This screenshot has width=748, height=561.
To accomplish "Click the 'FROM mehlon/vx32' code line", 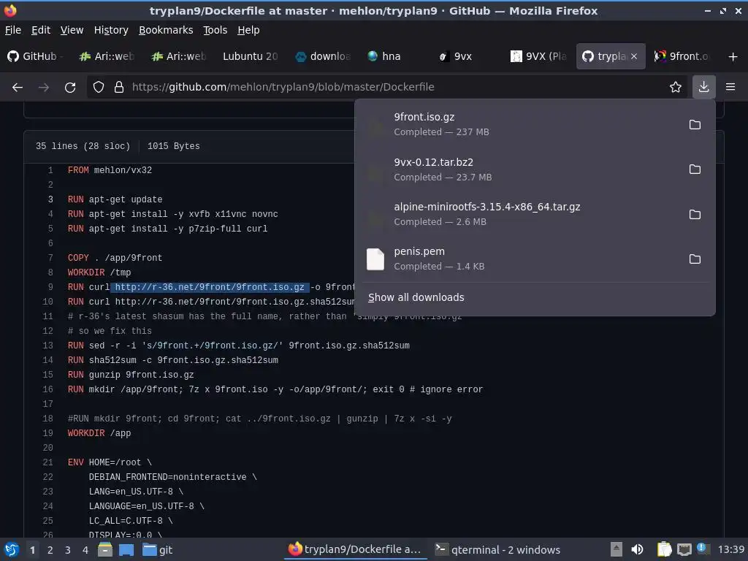I will [x=110, y=170].
